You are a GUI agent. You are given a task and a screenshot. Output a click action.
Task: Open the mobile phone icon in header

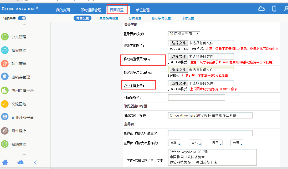click(274, 9)
